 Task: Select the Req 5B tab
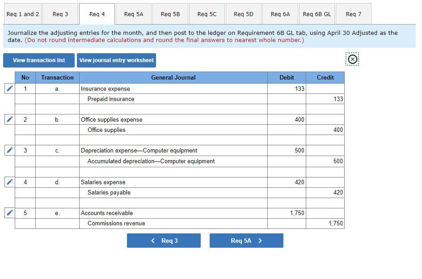(170, 13)
